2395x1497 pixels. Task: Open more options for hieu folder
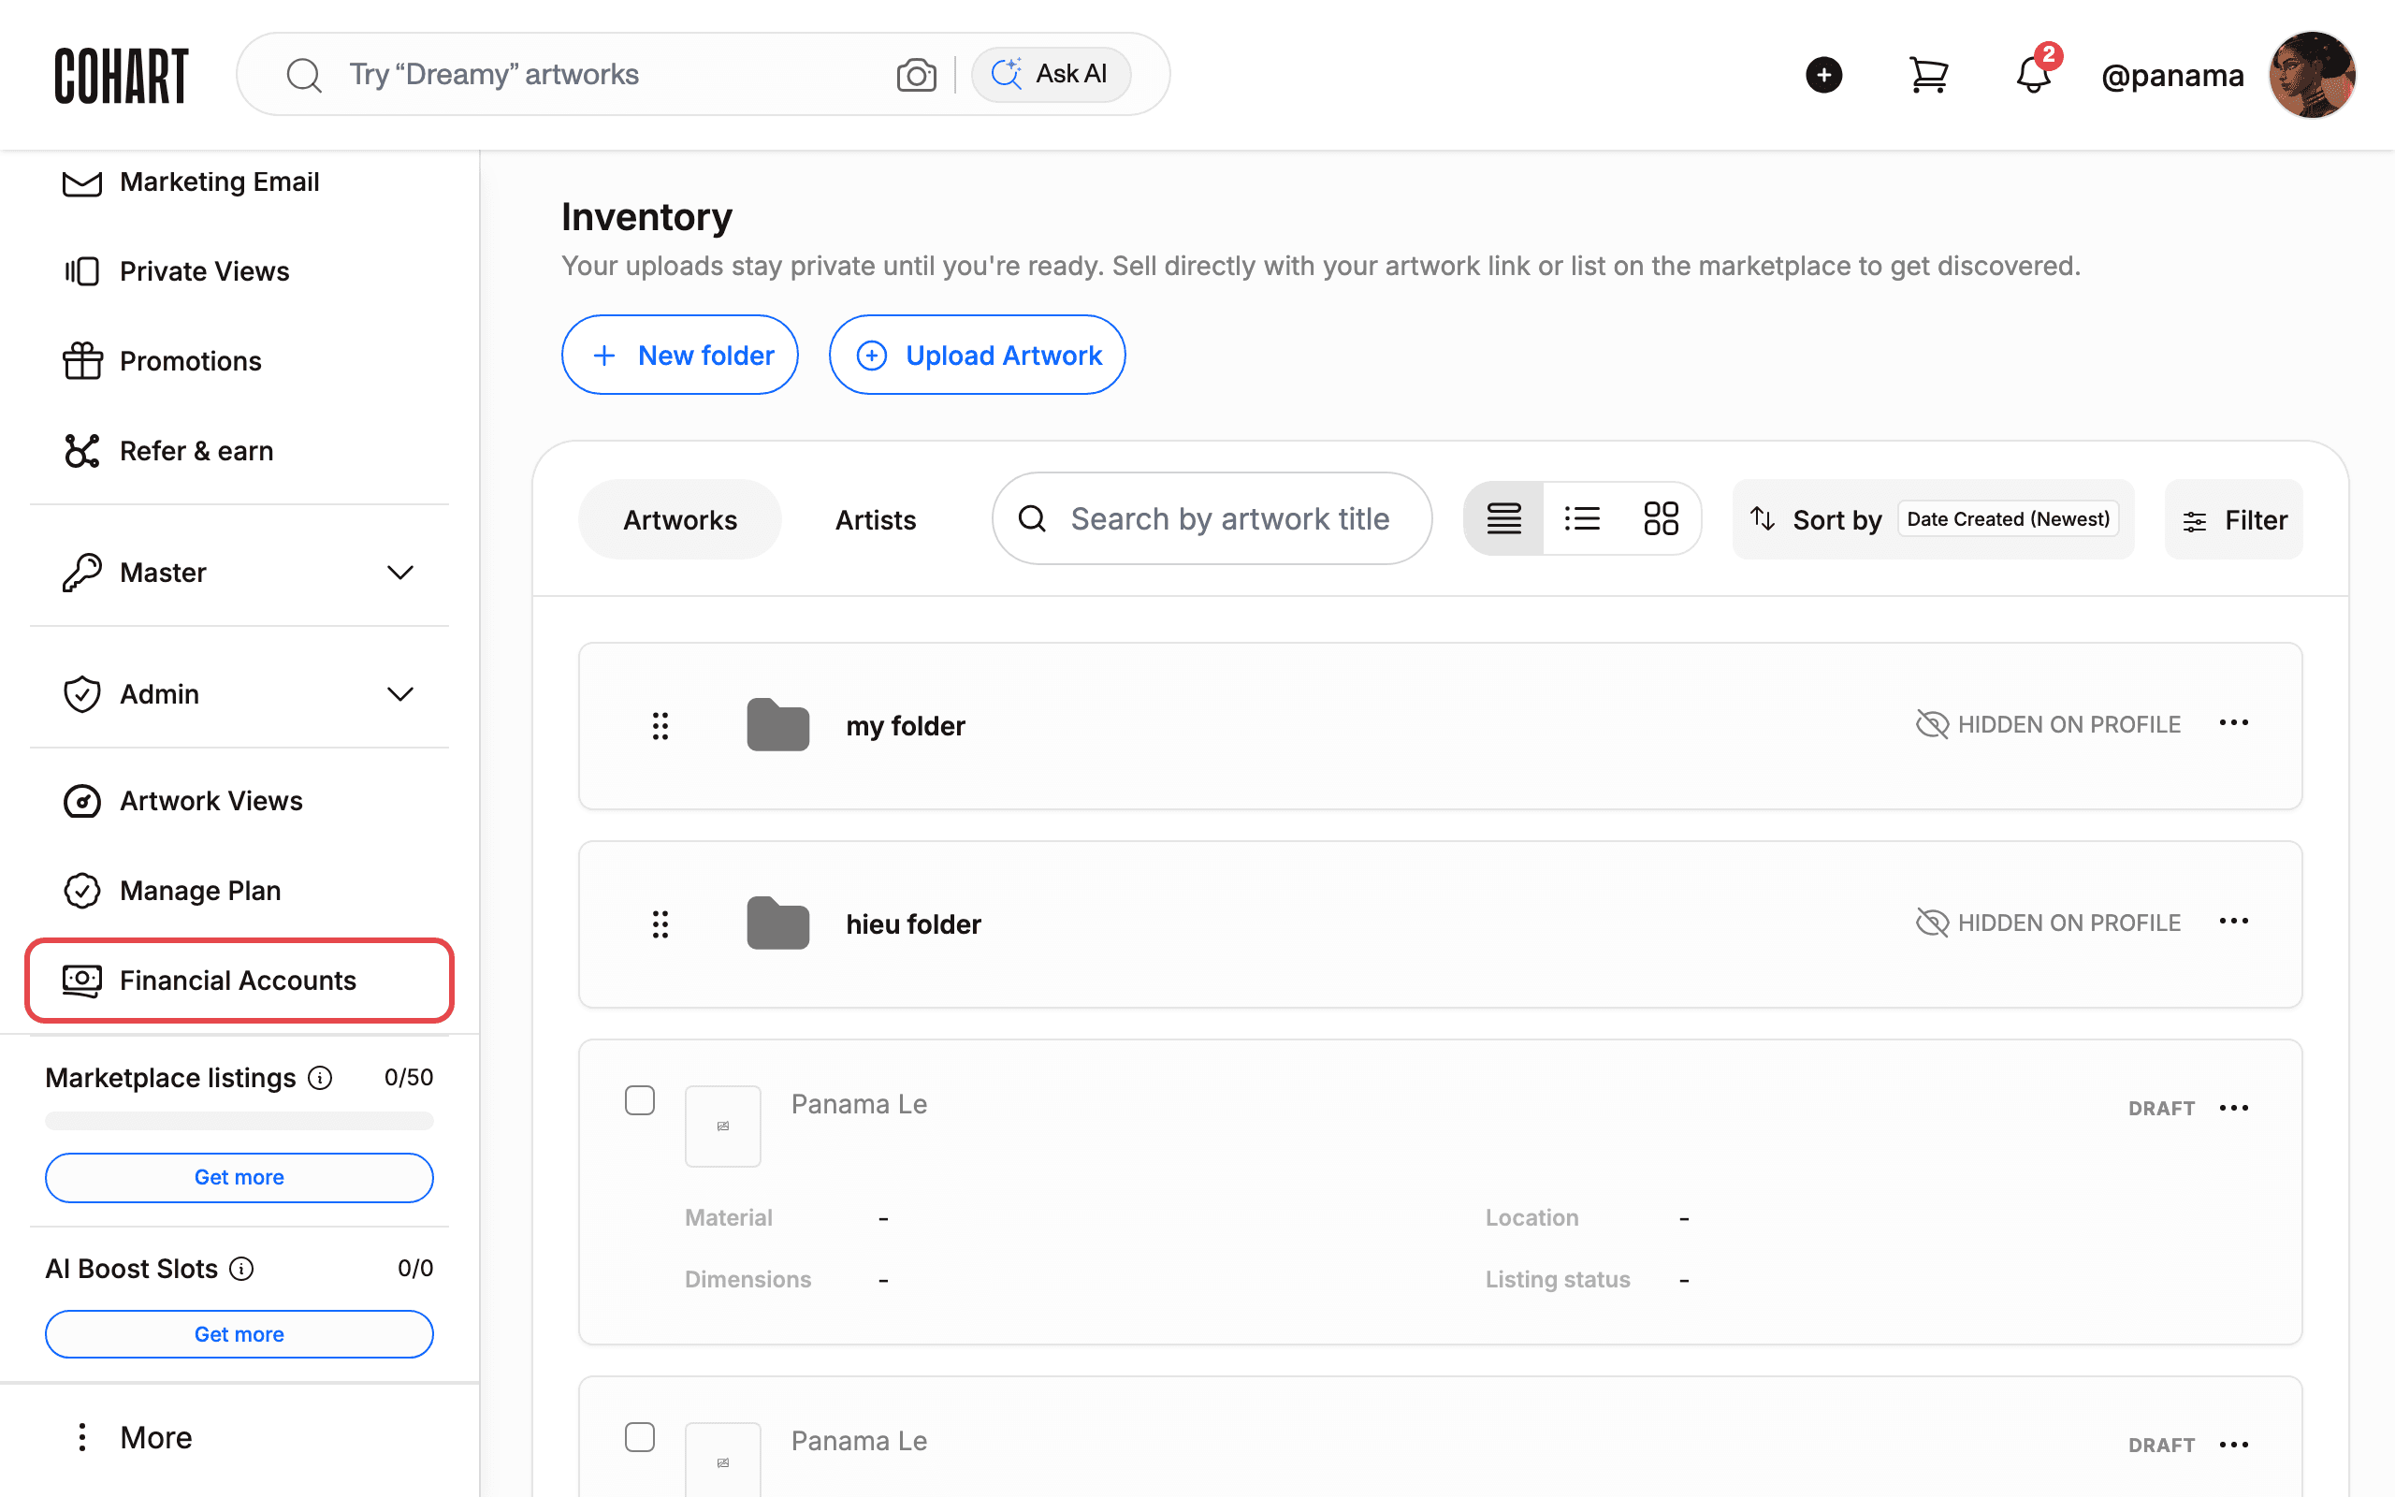pyautogui.click(x=2233, y=921)
